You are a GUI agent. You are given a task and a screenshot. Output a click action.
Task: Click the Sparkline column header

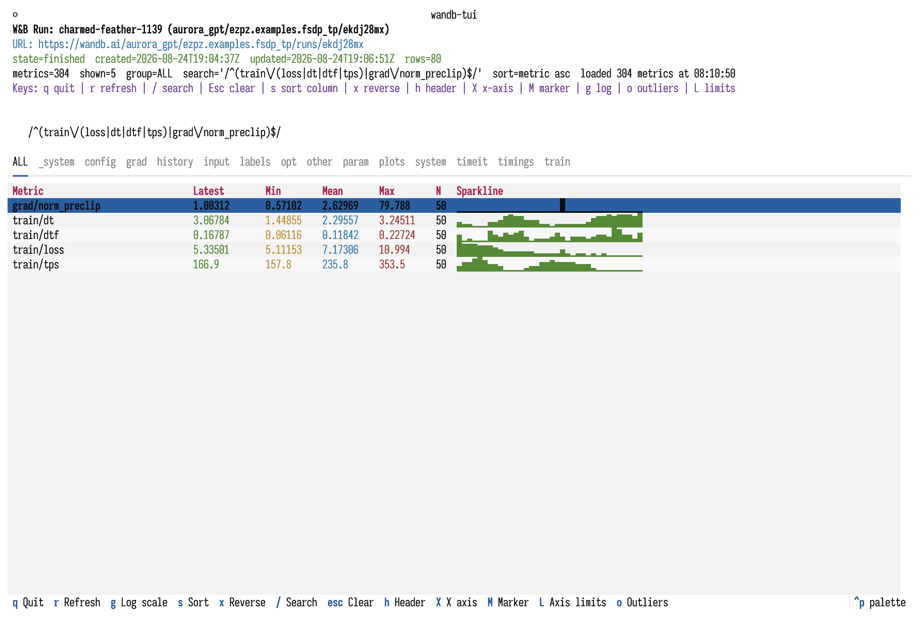pos(480,191)
